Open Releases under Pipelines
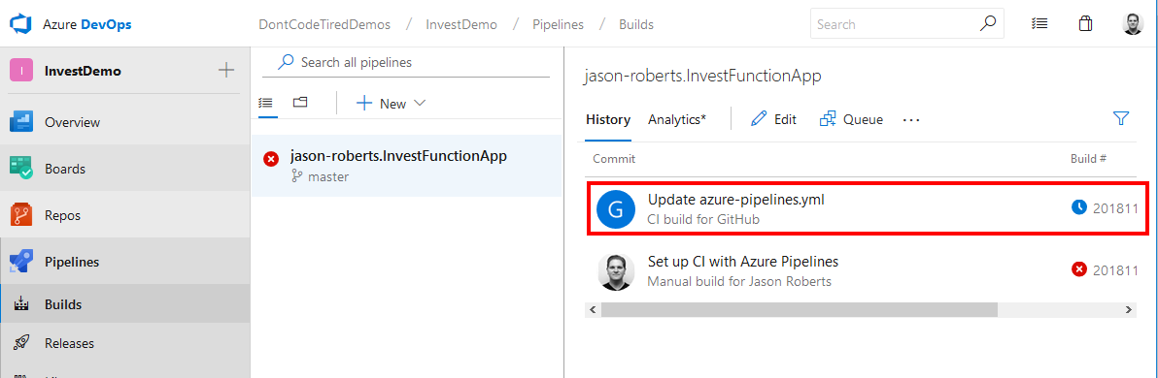 124,343
